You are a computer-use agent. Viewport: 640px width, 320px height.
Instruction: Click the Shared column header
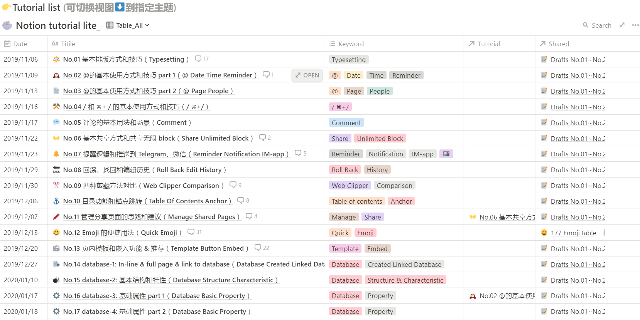pyautogui.click(x=559, y=44)
